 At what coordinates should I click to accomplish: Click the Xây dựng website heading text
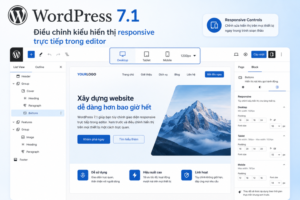coord(105,98)
